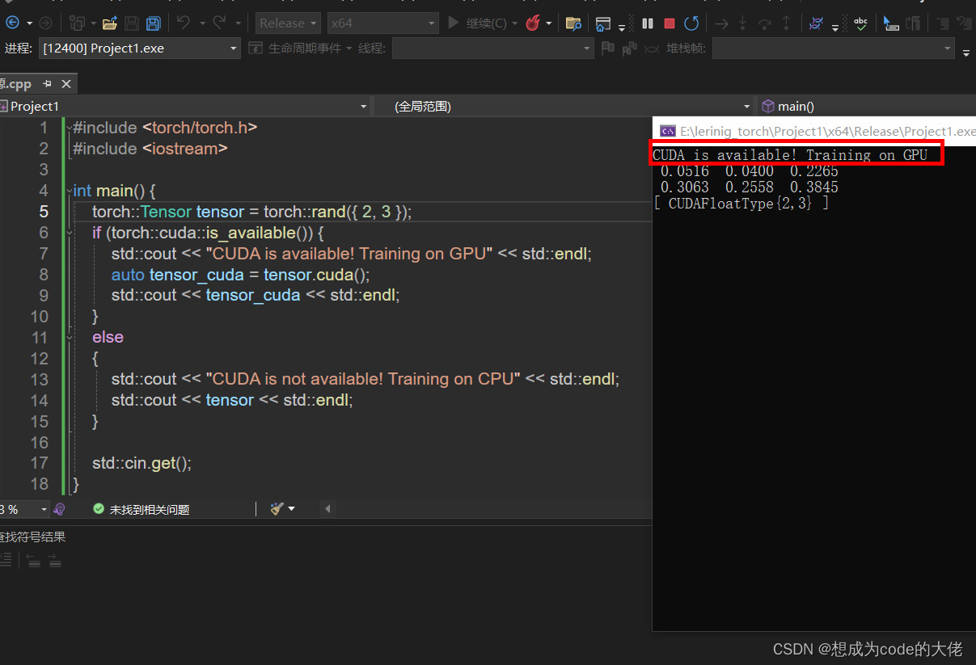
Task: Switch to the 查找符号结果 panel
Action: (x=32, y=537)
